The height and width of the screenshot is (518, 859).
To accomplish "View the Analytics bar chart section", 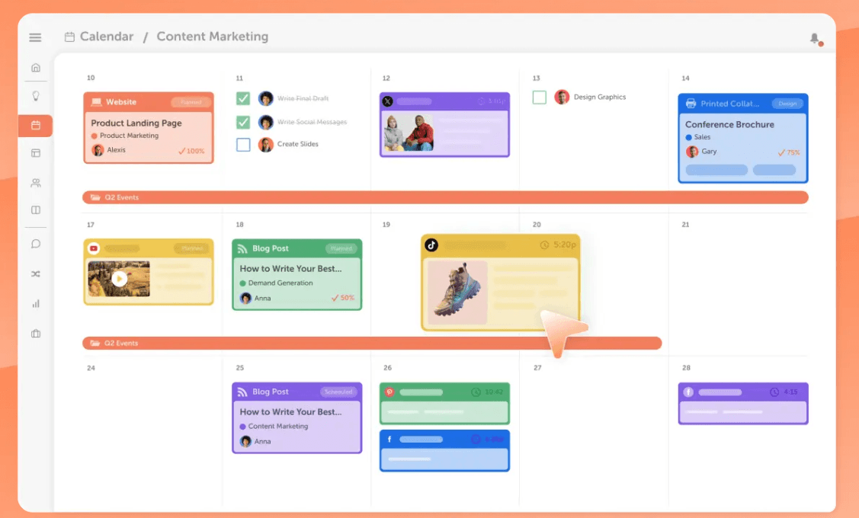I will (35, 303).
